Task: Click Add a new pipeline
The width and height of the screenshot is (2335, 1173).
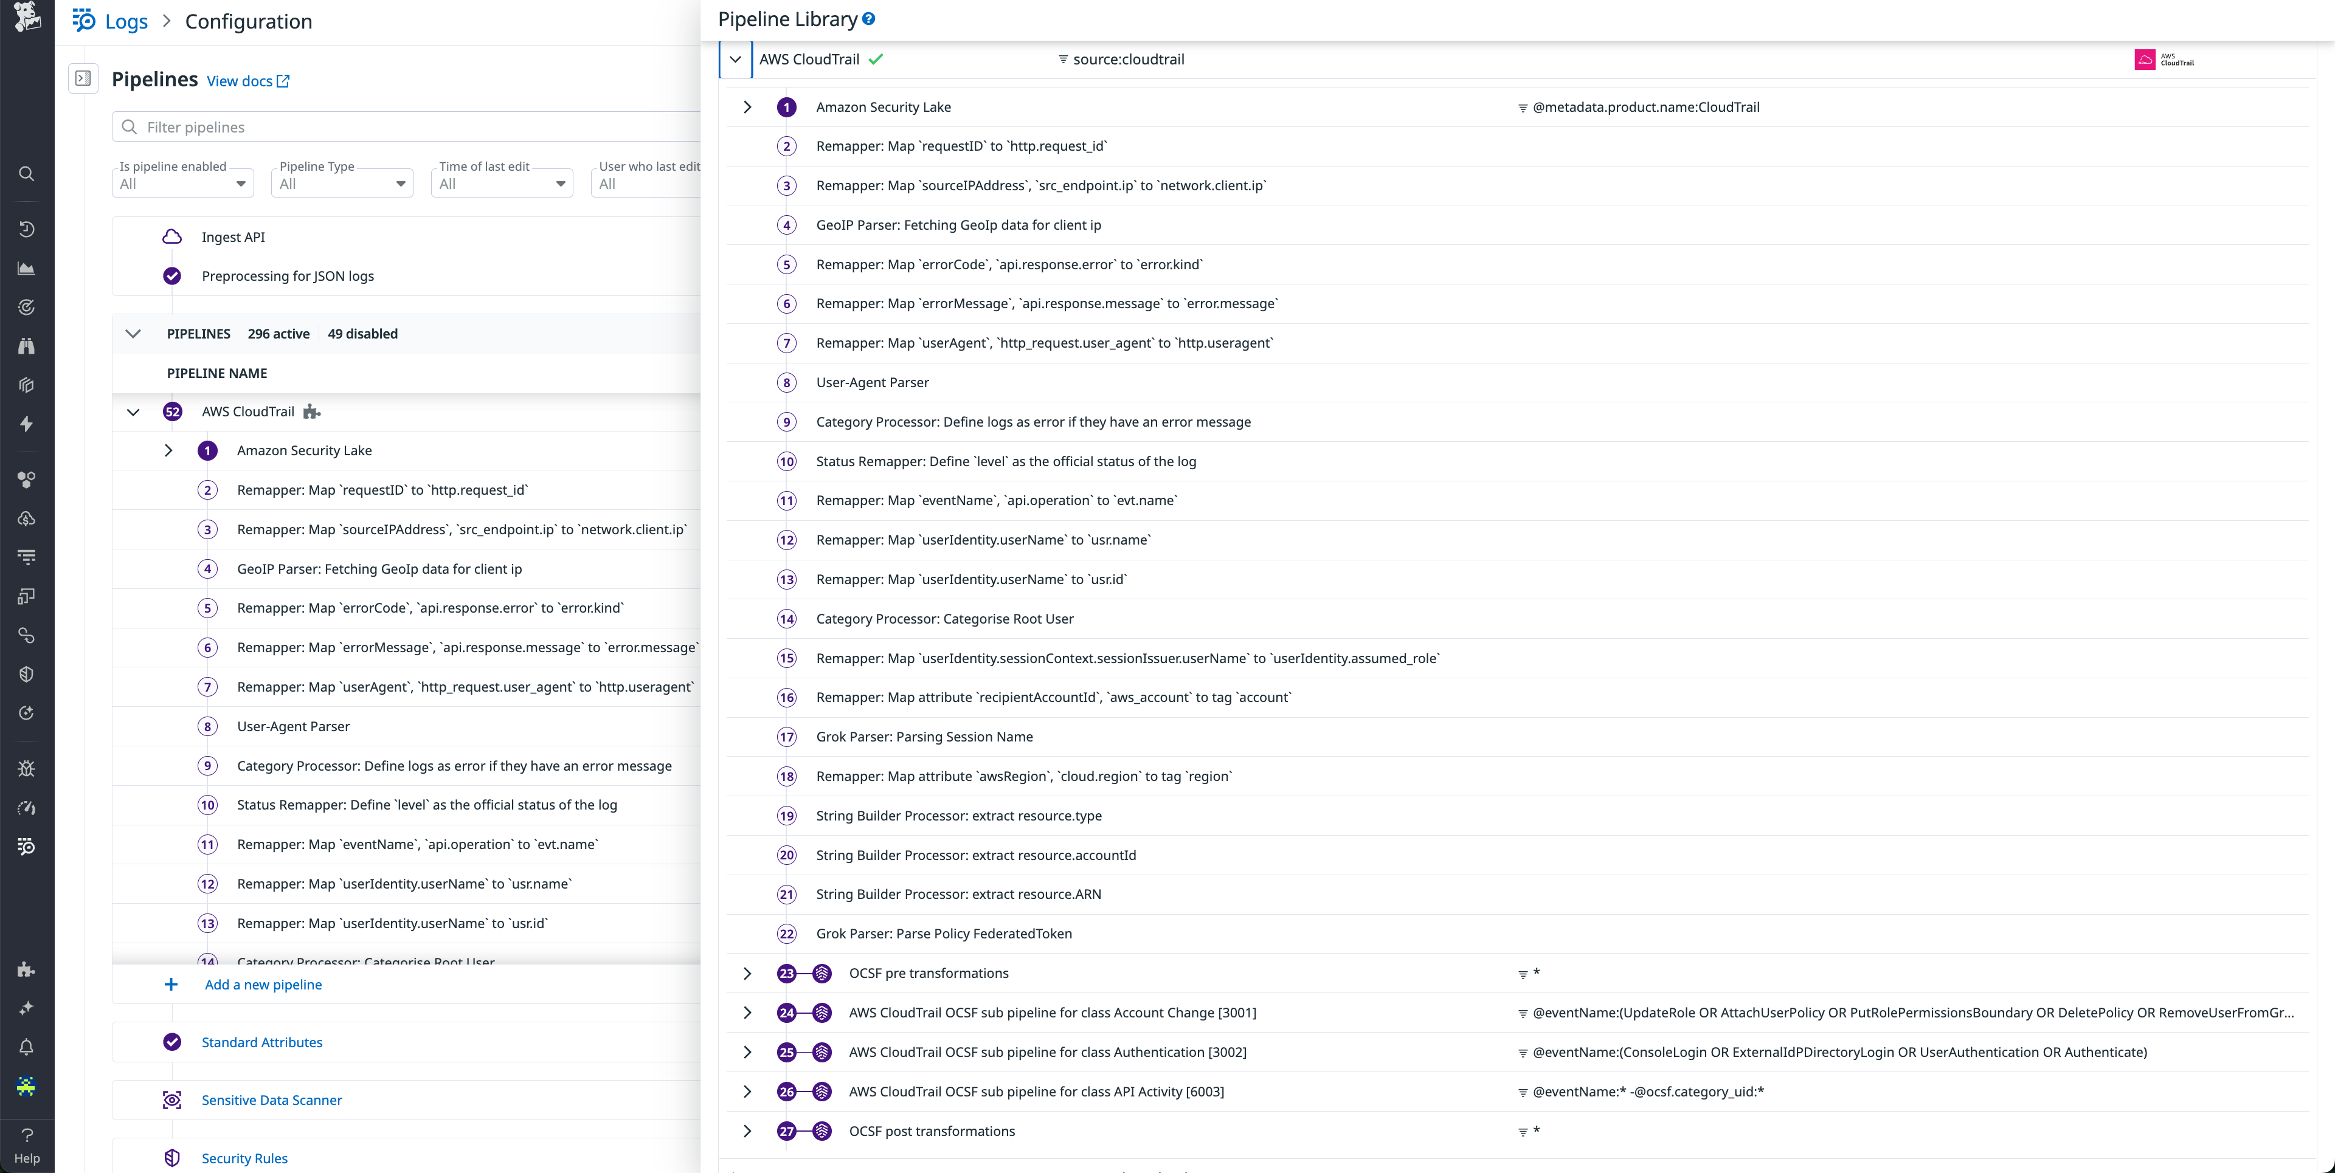Action: coord(262,984)
